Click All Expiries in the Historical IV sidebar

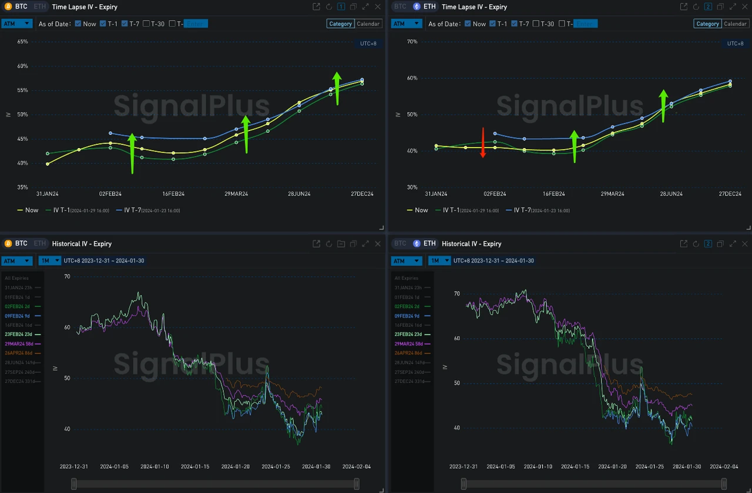(18, 278)
